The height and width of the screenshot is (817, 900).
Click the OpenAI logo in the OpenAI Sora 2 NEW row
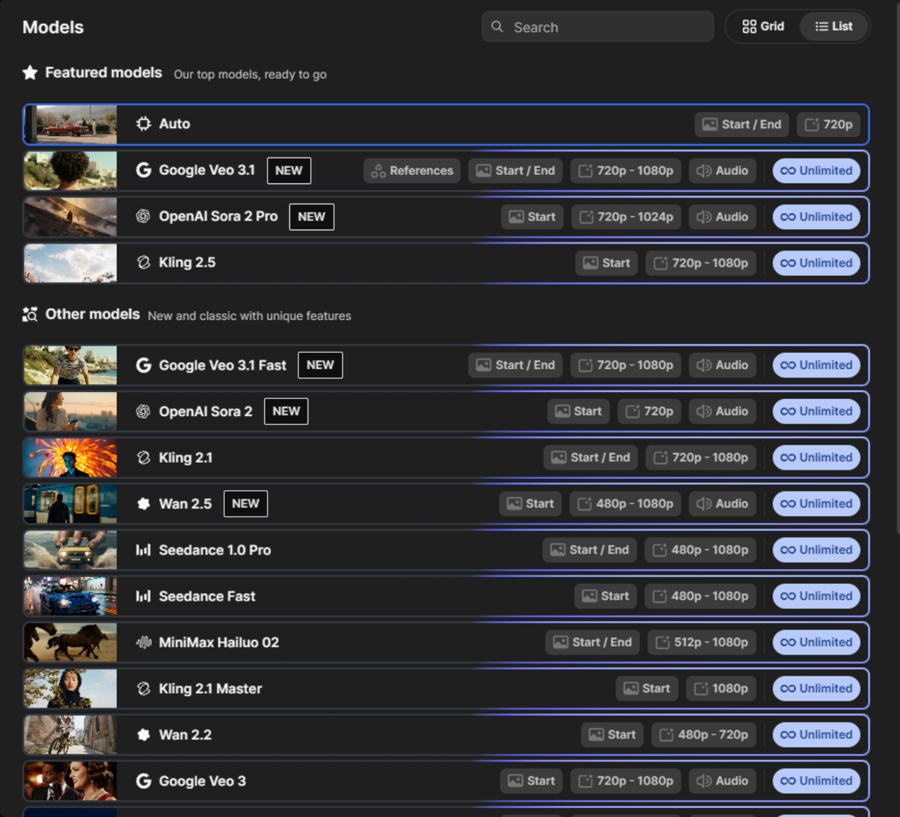point(144,411)
